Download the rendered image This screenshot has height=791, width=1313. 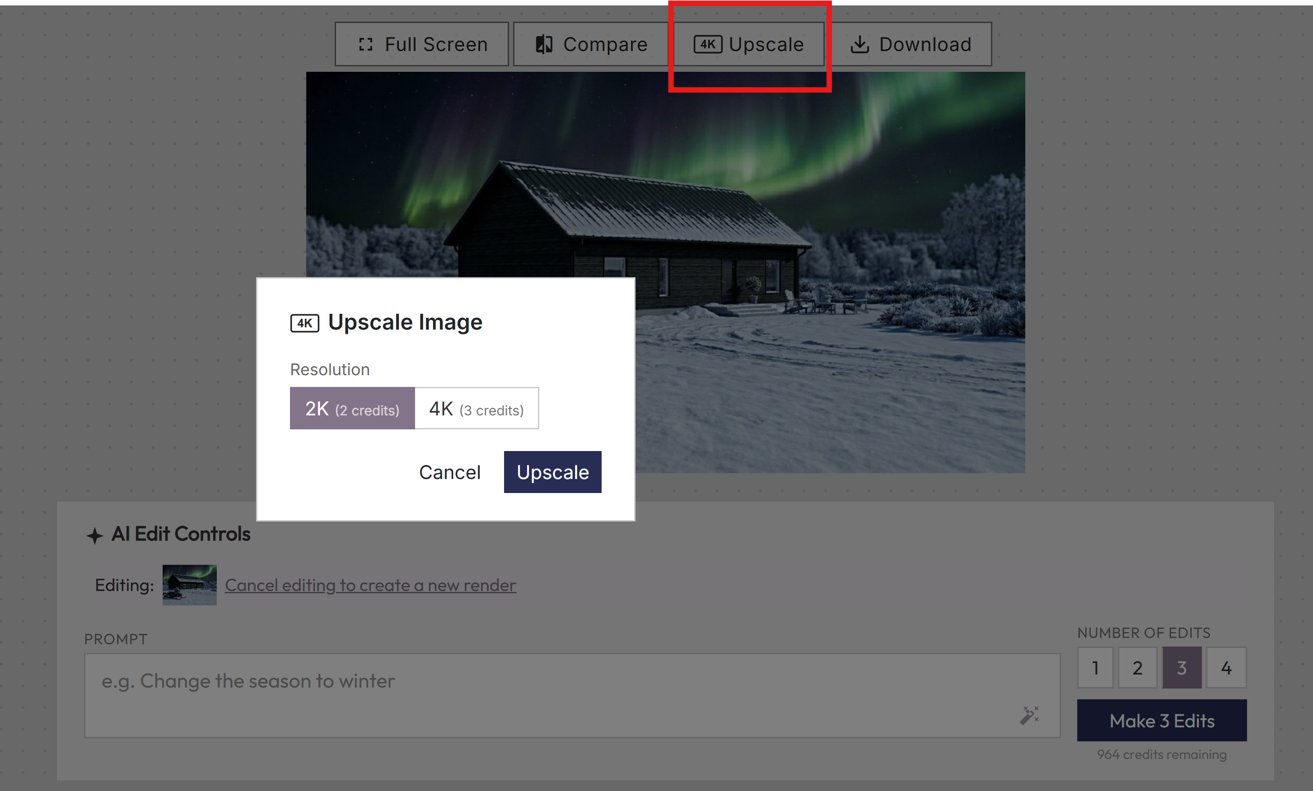pyautogui.click(x=911, y=44)
